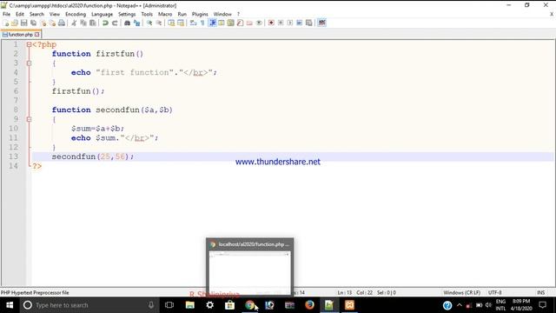
Task: Close function.php tab with its red X
Action: [x=36, y=35]
